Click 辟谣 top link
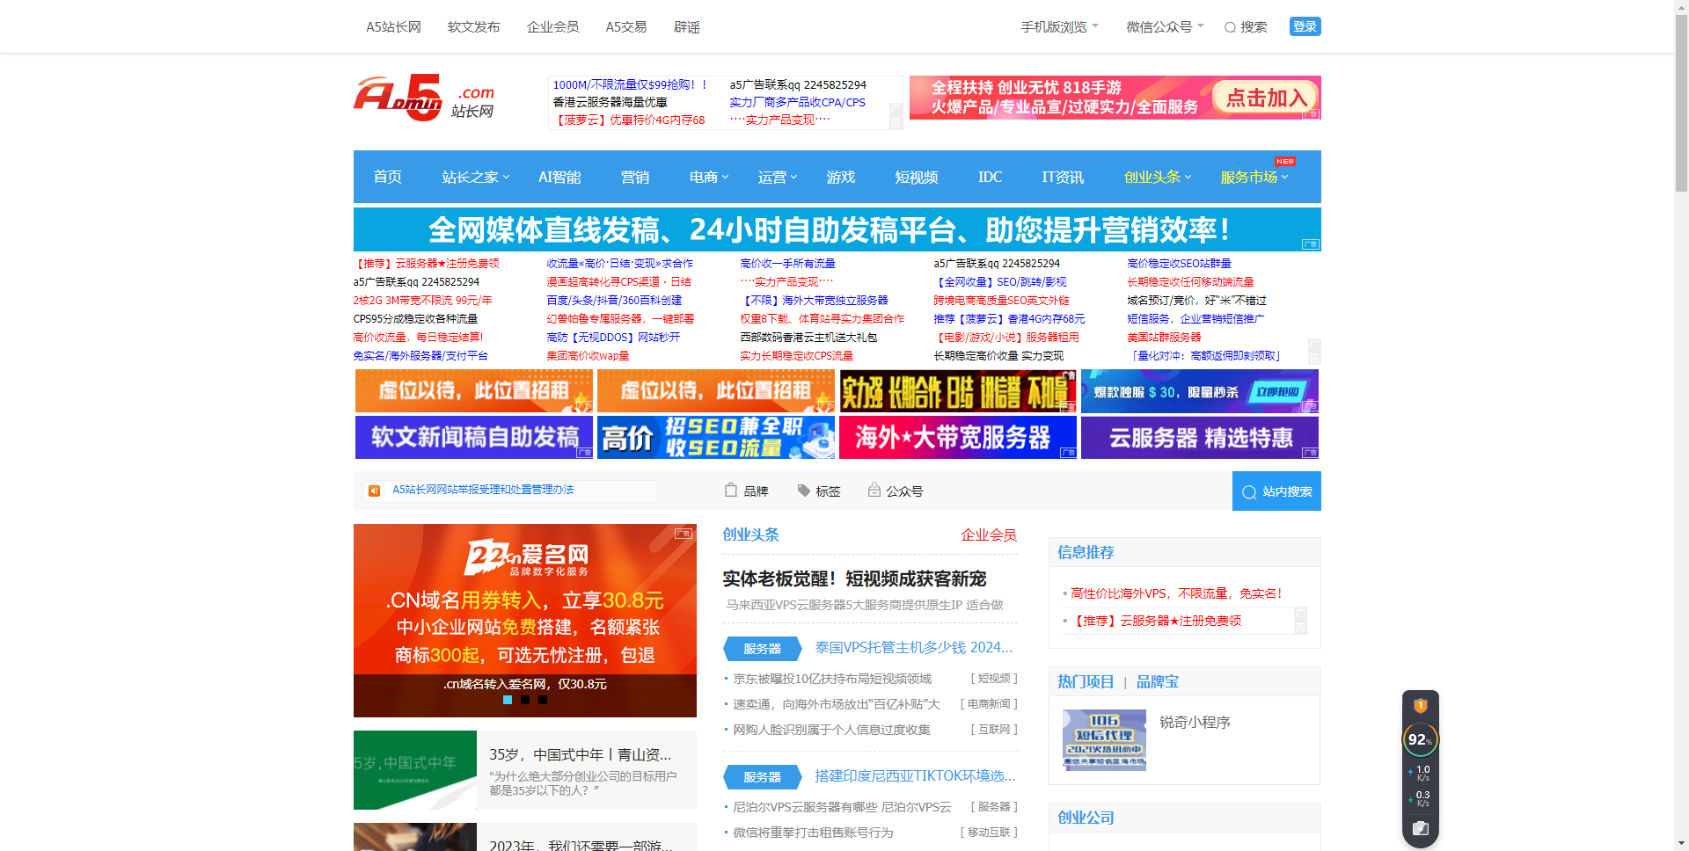The image size is (1689, 851). (x=687, y=27)
